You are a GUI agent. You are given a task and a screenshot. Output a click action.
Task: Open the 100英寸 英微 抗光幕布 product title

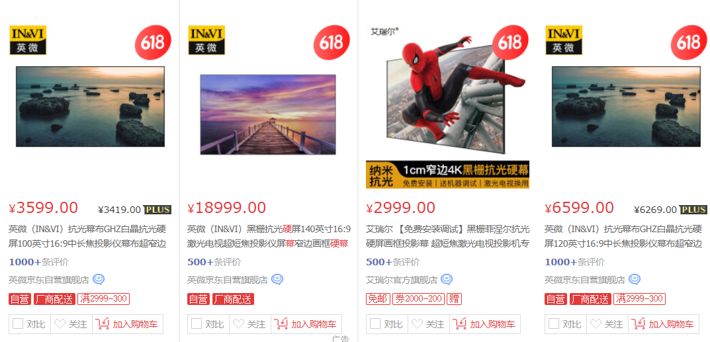click(x=87, y=237)
